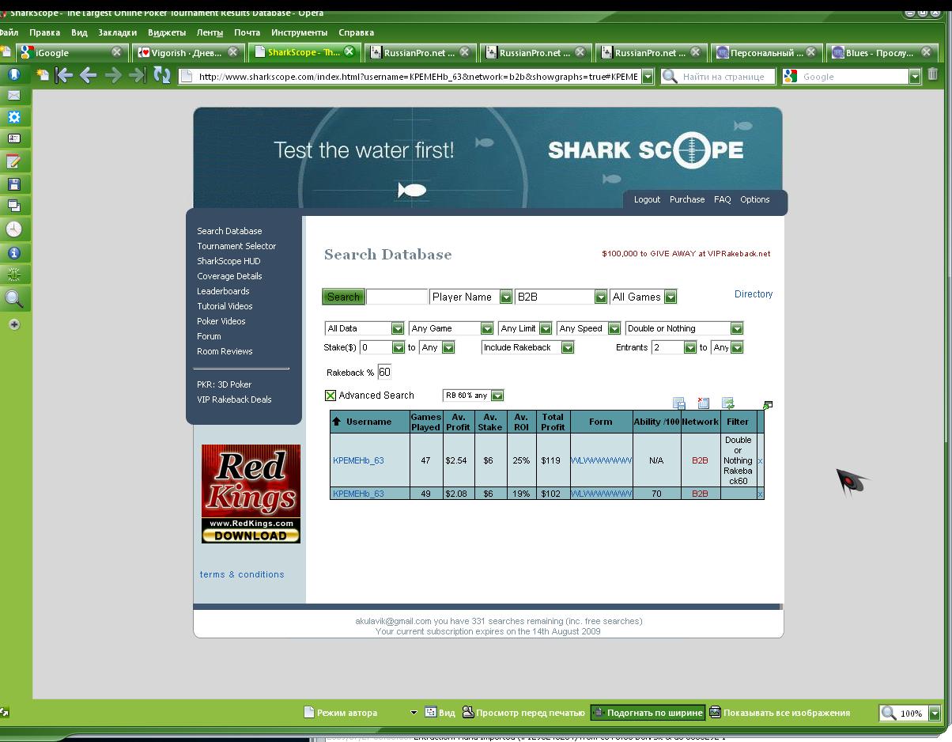Open the Виджеты menu
Screen dimensions: 952x742
(167, 32)
